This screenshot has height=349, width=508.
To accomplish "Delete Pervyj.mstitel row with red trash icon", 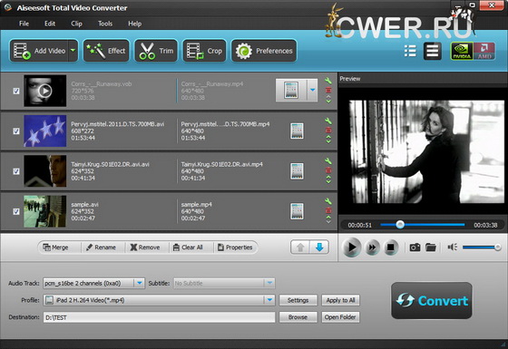I will click(x=328, y=131).
